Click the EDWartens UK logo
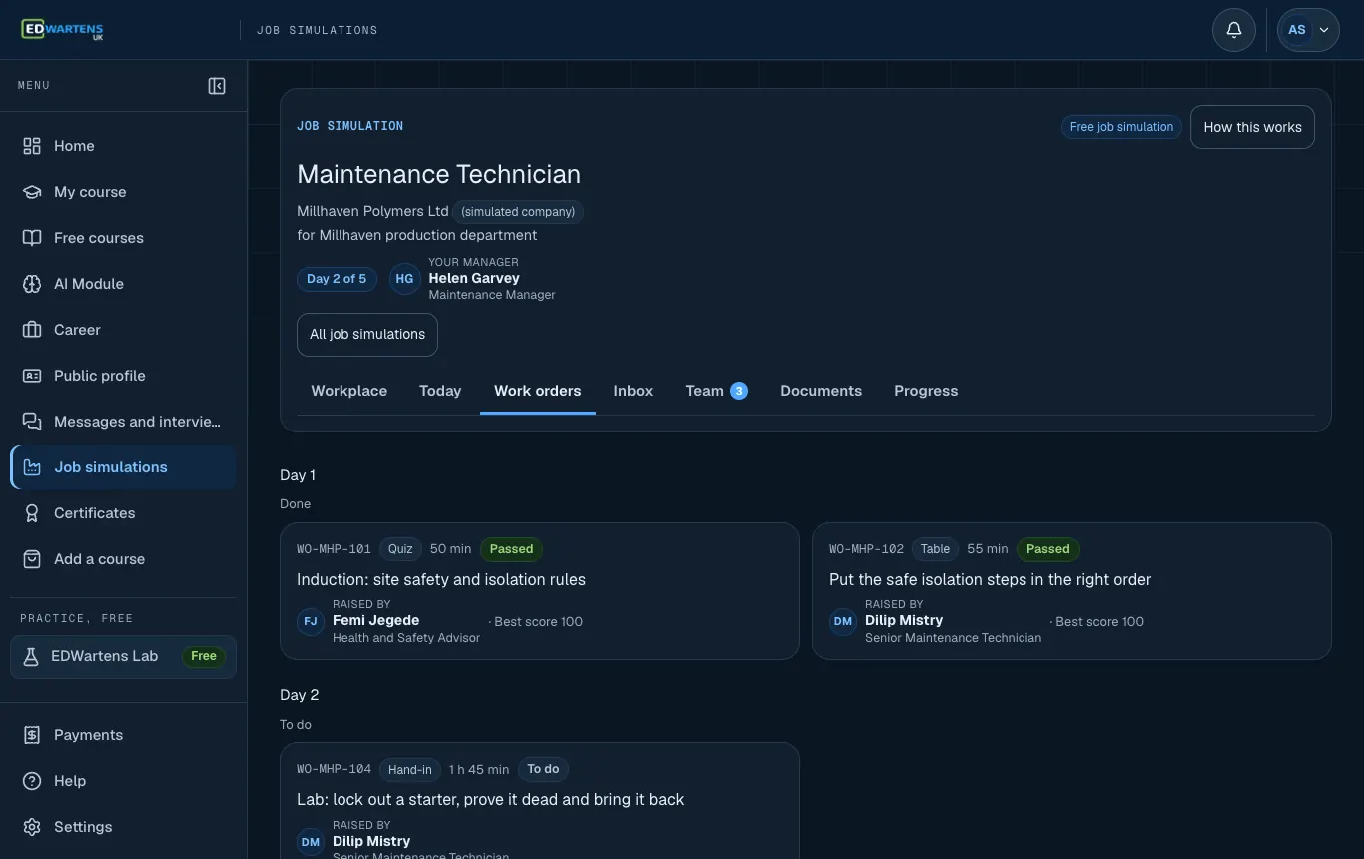Viewport: 1364px width, 859px height. pos(62,30)
